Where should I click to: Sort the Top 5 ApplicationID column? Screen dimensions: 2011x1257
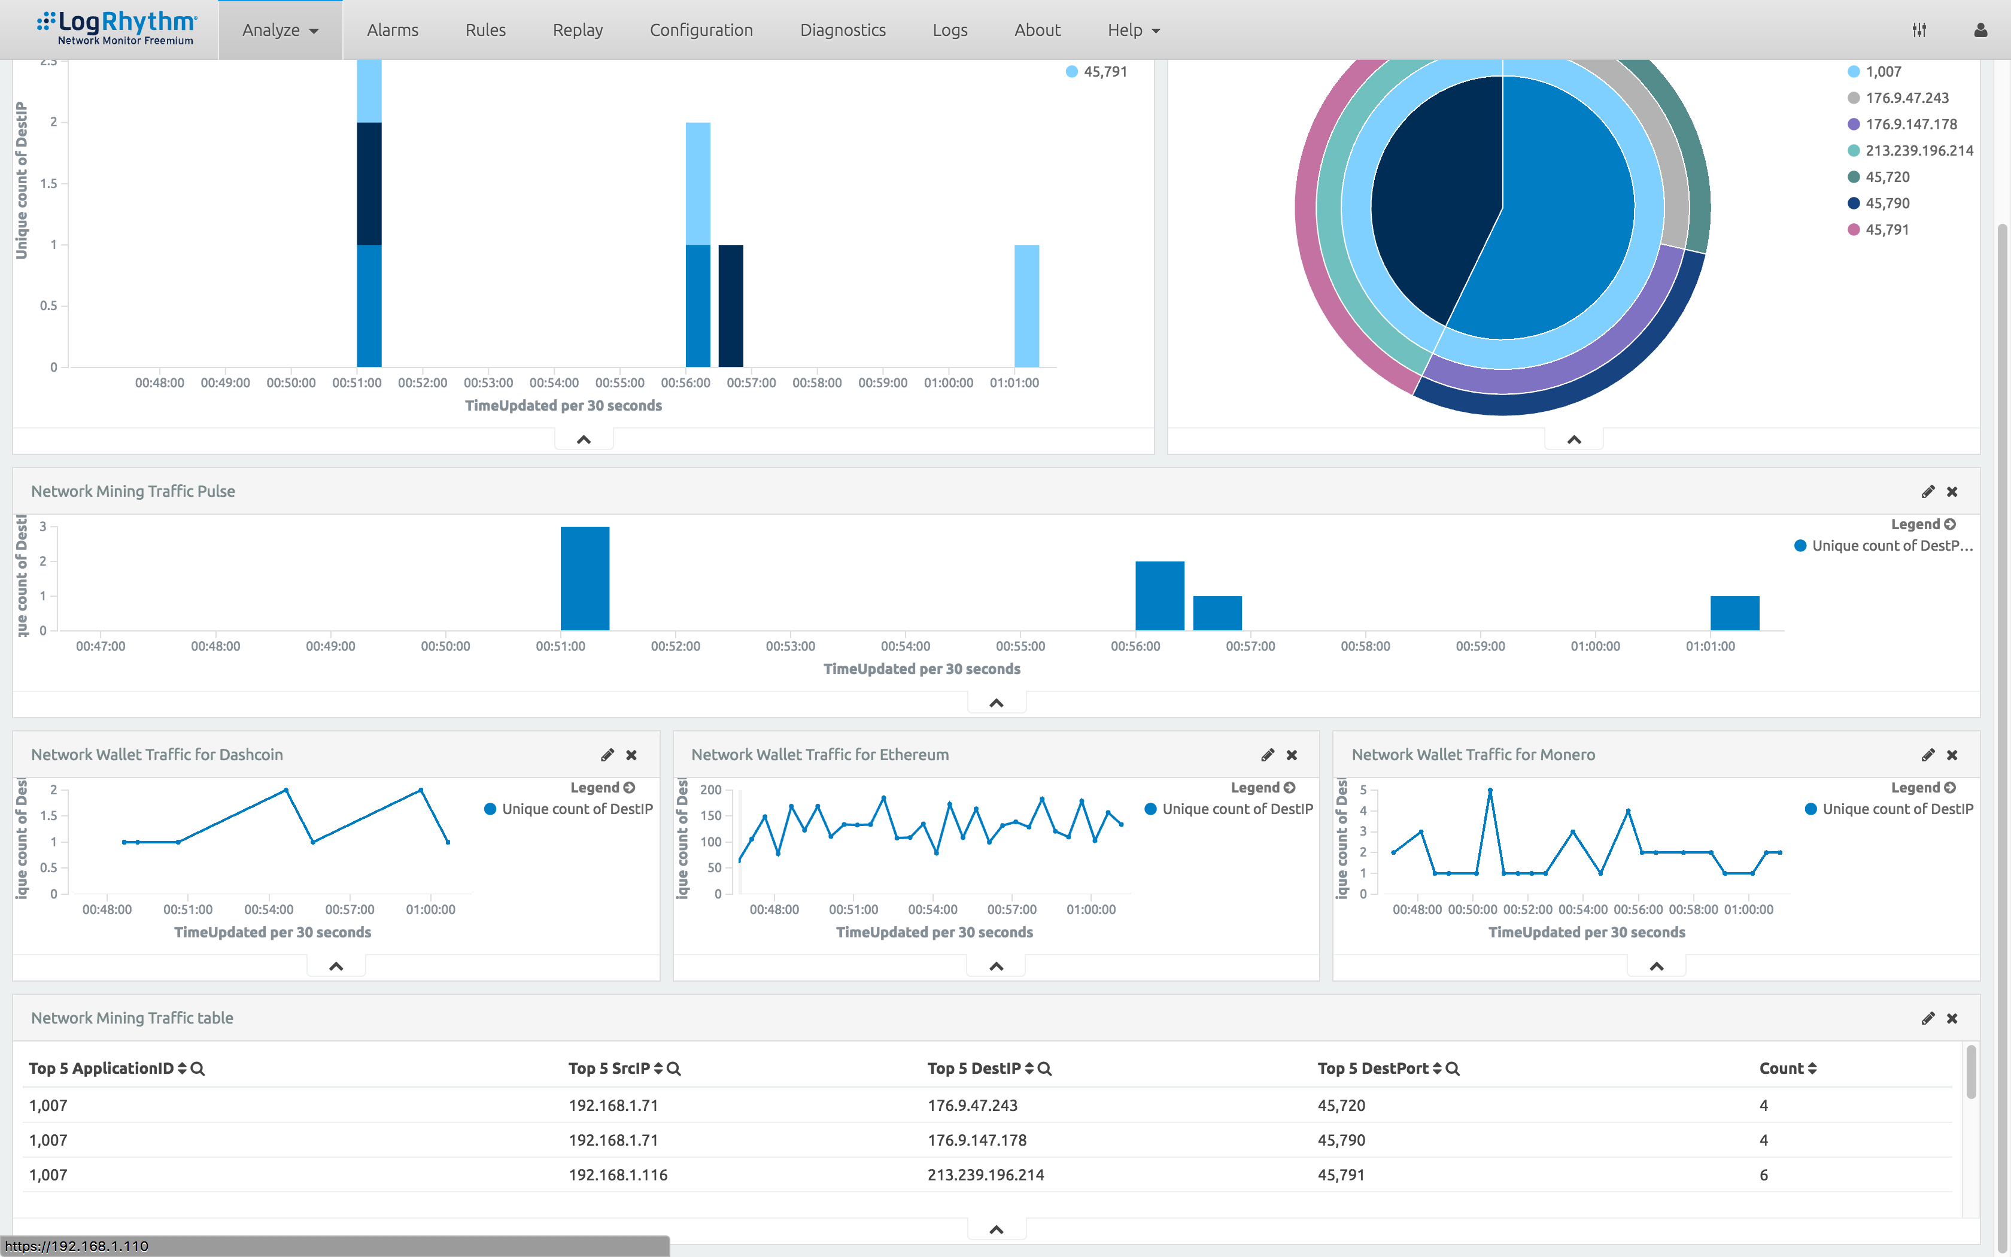tap(184, 1068)
